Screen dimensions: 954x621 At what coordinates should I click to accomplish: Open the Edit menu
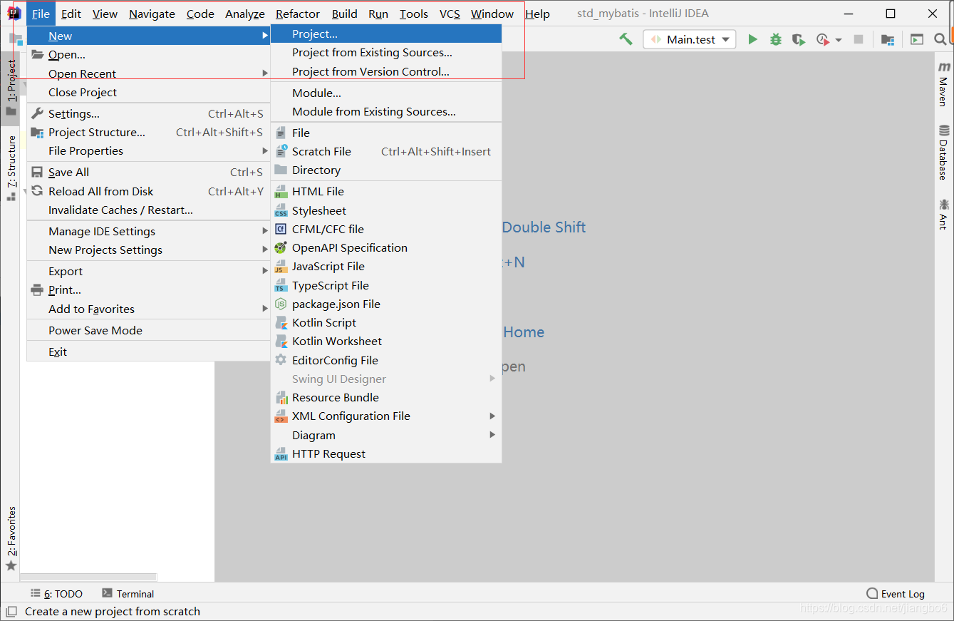point(71,14)
